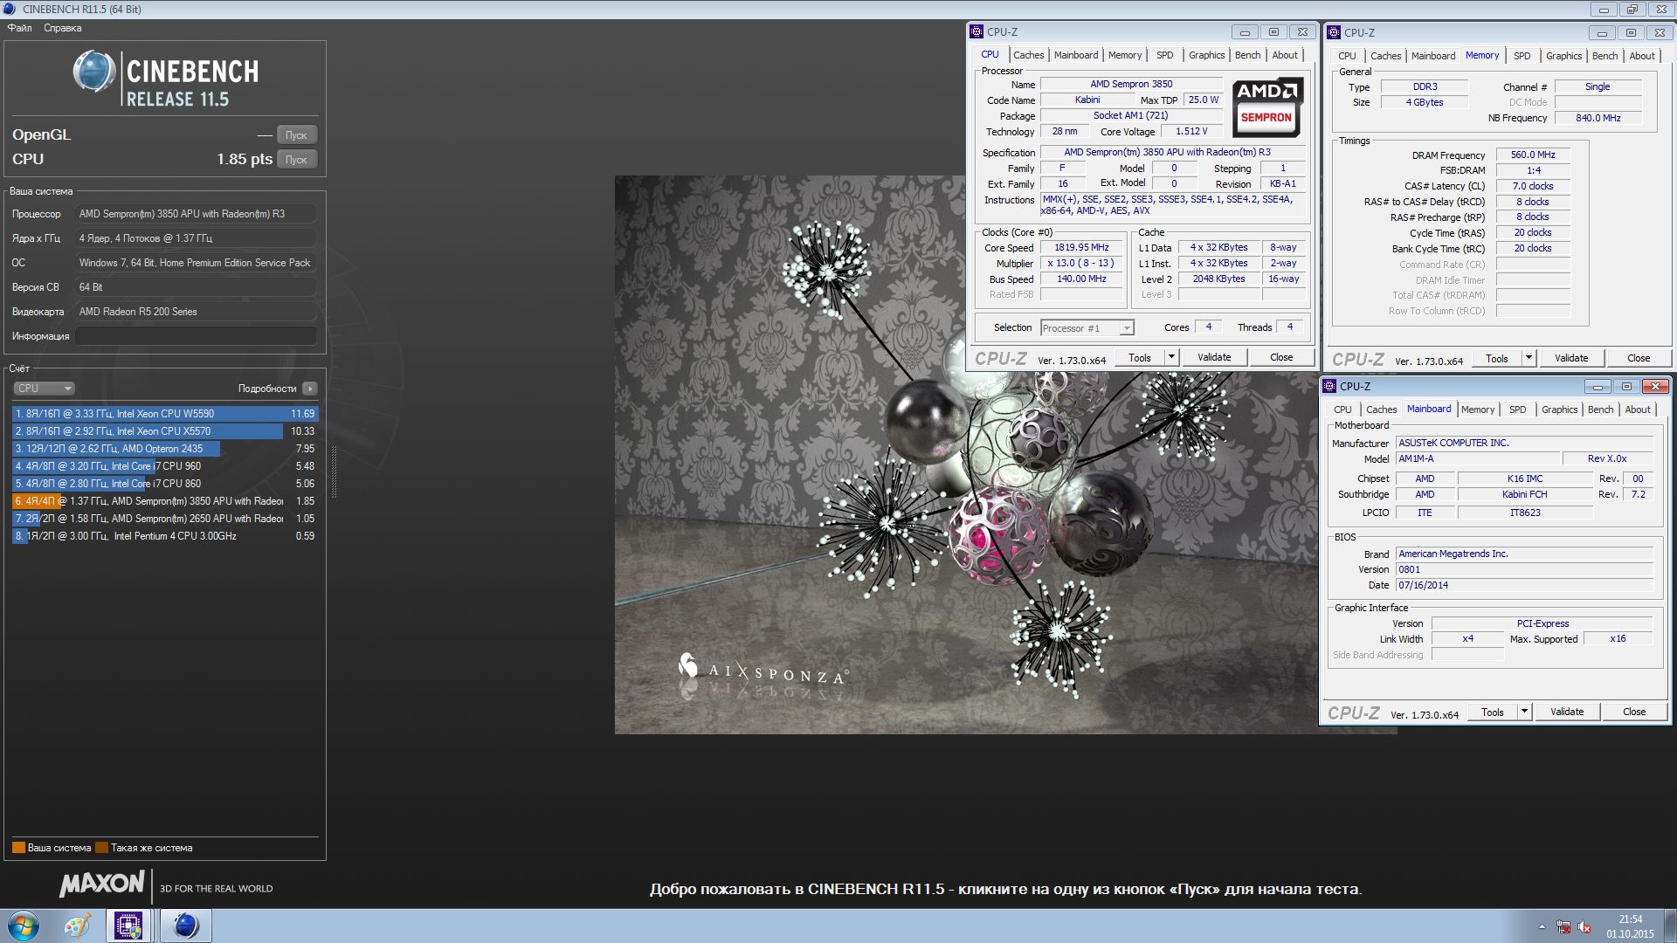Open Tools dropdown arrow in Memory window
The height and width of the screenshot is (943, 1677).
click(x=1529, y=358)
